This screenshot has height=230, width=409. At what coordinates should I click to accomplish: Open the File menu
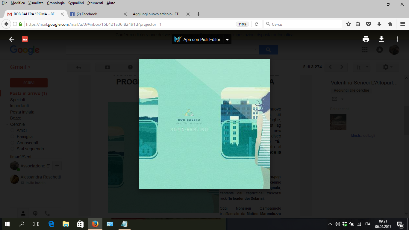point(4,3)
